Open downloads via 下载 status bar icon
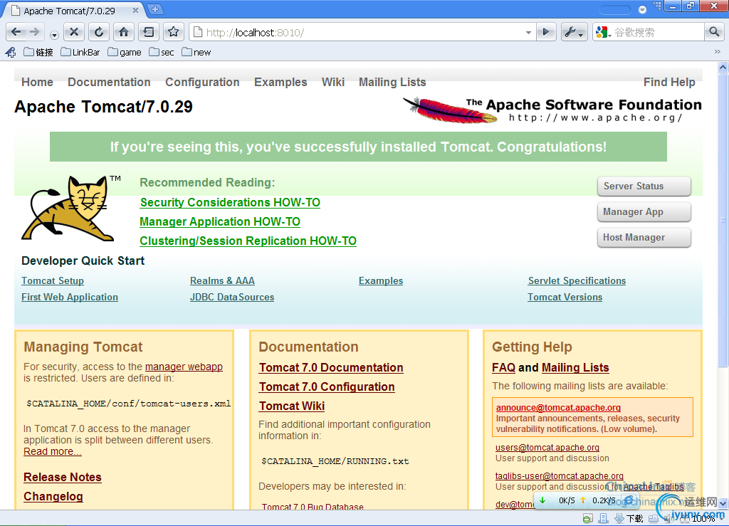729x526 pixels. (x=629, y=518)
